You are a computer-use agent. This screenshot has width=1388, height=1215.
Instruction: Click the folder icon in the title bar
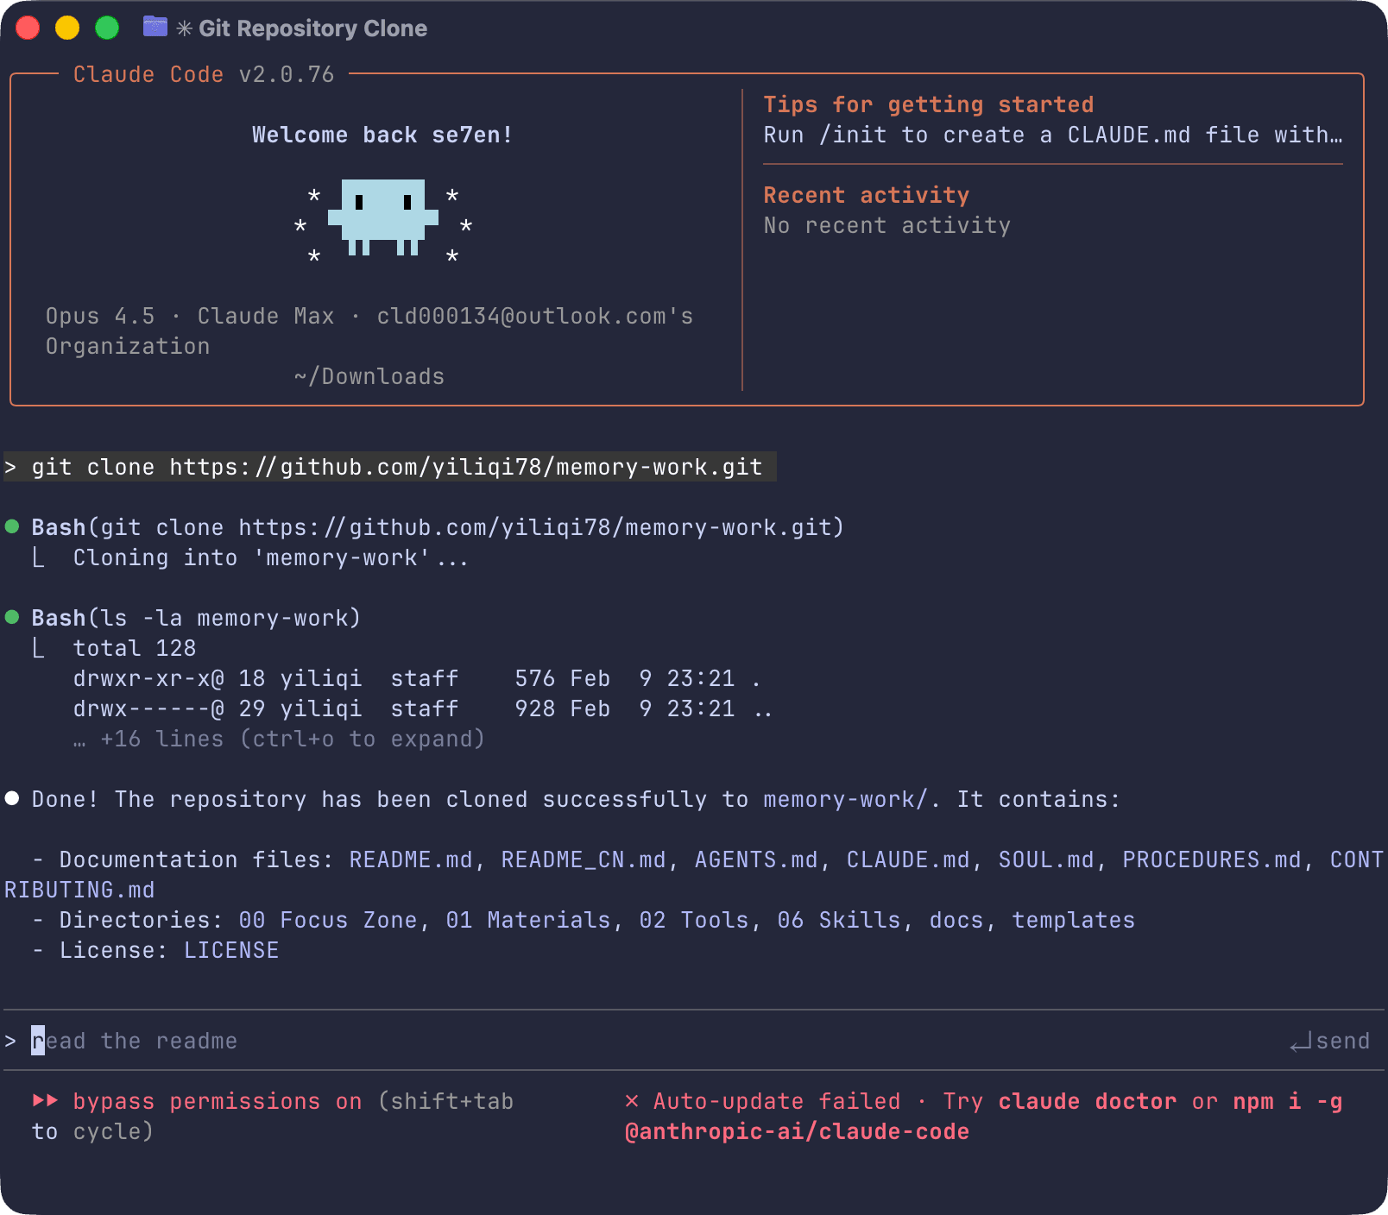coord(155,27)
